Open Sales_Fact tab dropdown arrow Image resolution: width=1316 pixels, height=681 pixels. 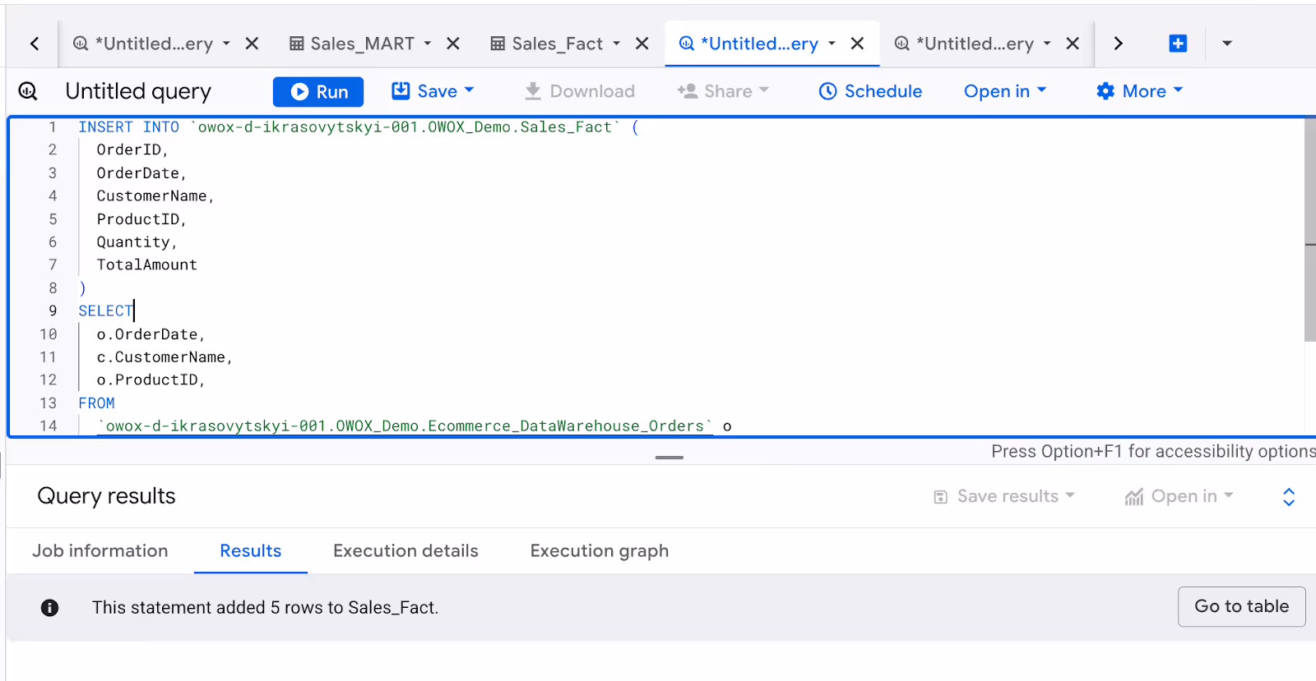point(616,44)
